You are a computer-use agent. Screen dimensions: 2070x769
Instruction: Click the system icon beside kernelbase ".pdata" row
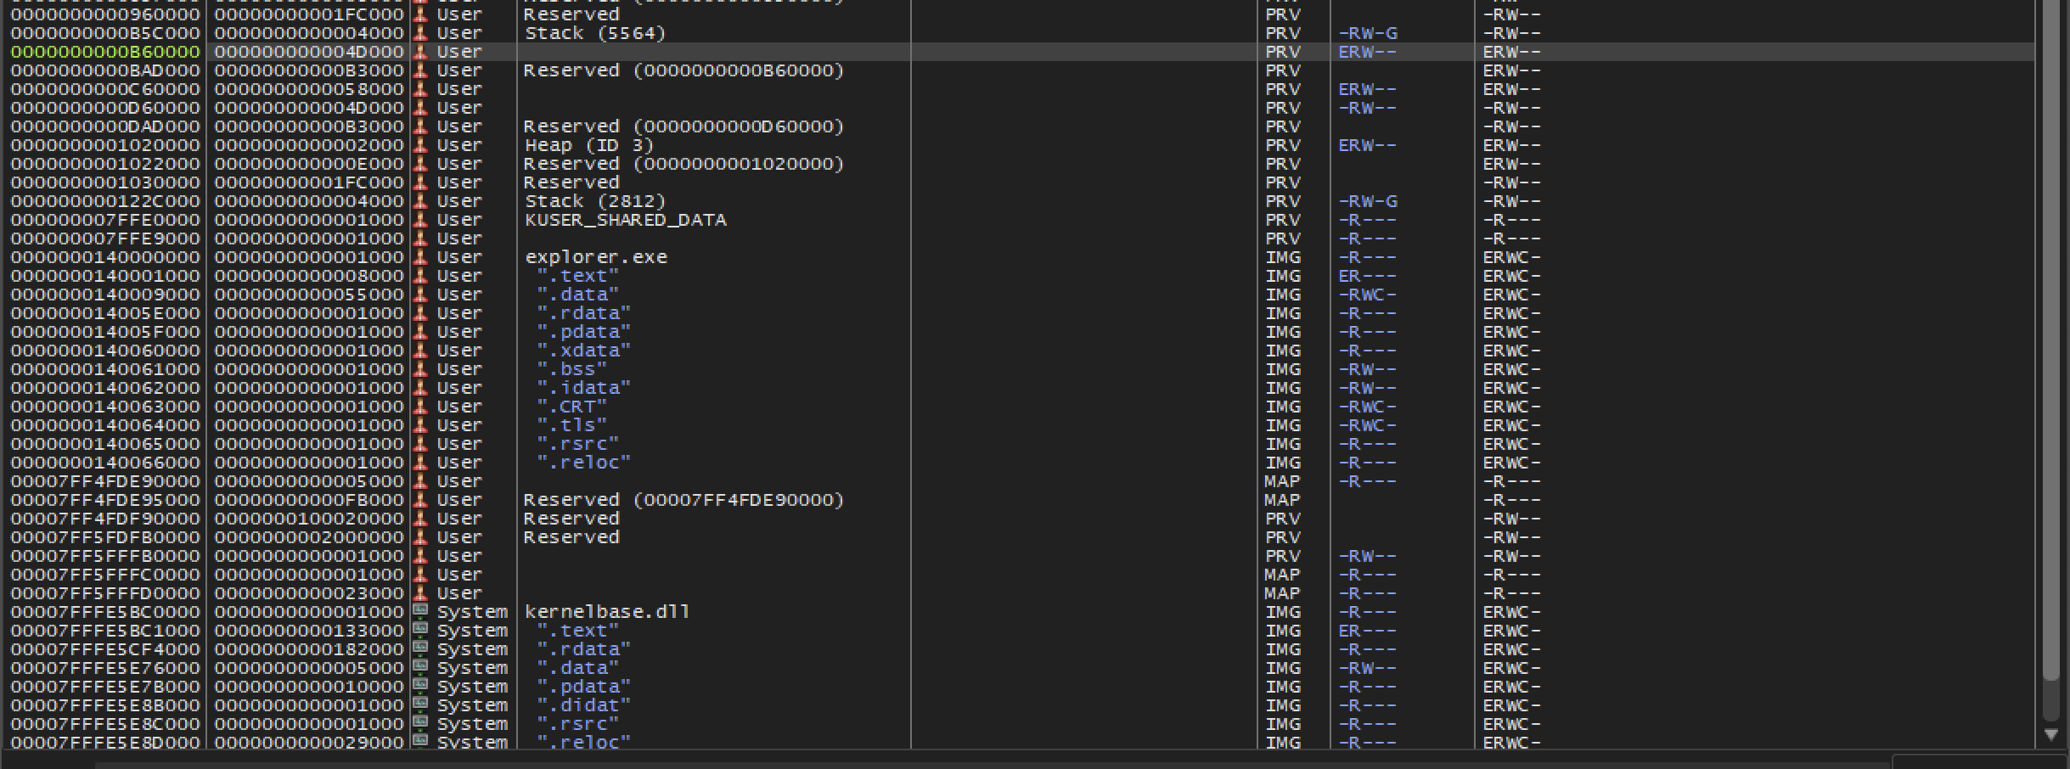420,687
